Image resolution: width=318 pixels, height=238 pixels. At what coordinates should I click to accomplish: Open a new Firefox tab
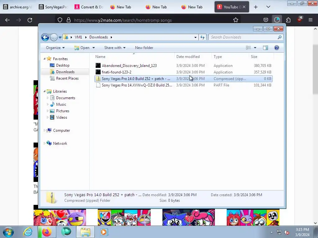pyautogui.click(x=256, y=7)
